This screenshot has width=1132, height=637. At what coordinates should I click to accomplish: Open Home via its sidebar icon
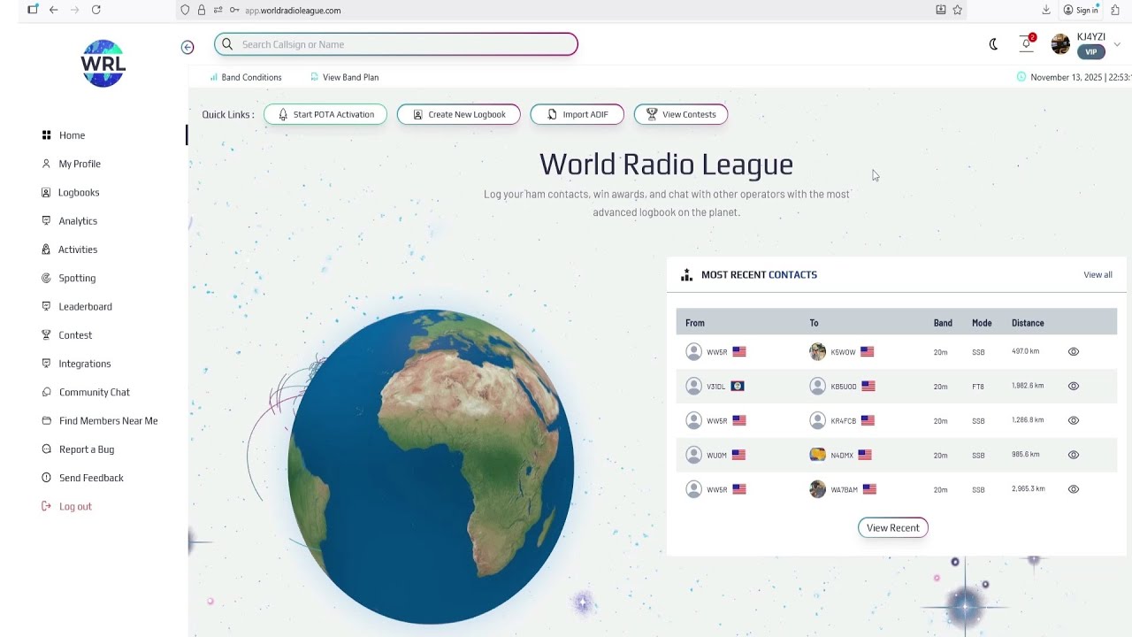(46, 135)
